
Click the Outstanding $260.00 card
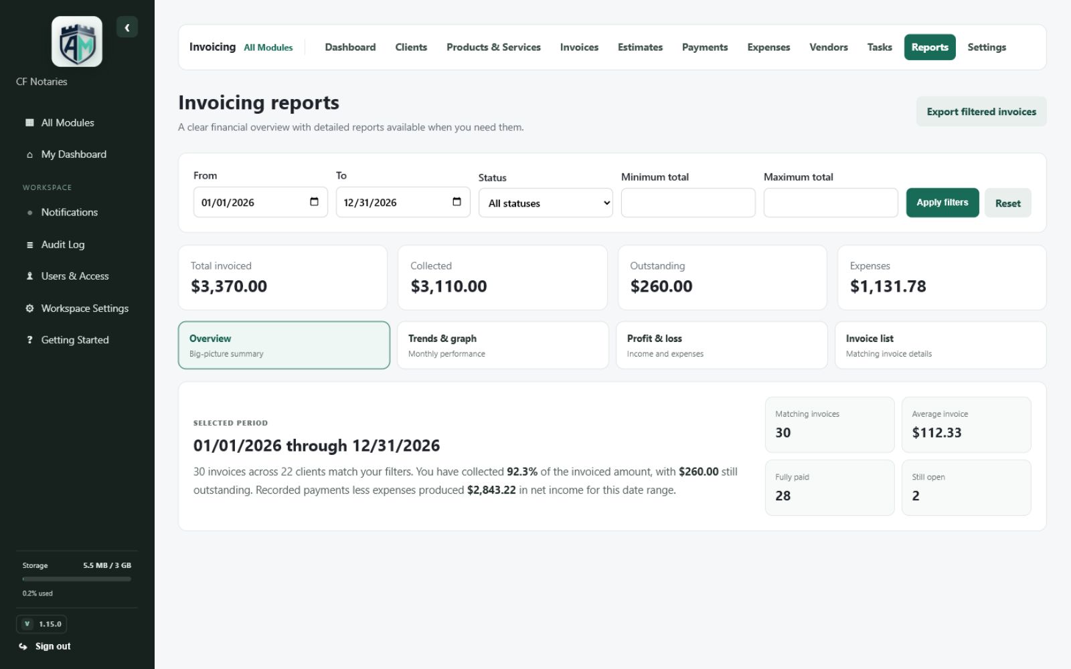click(x=722, y=278)
